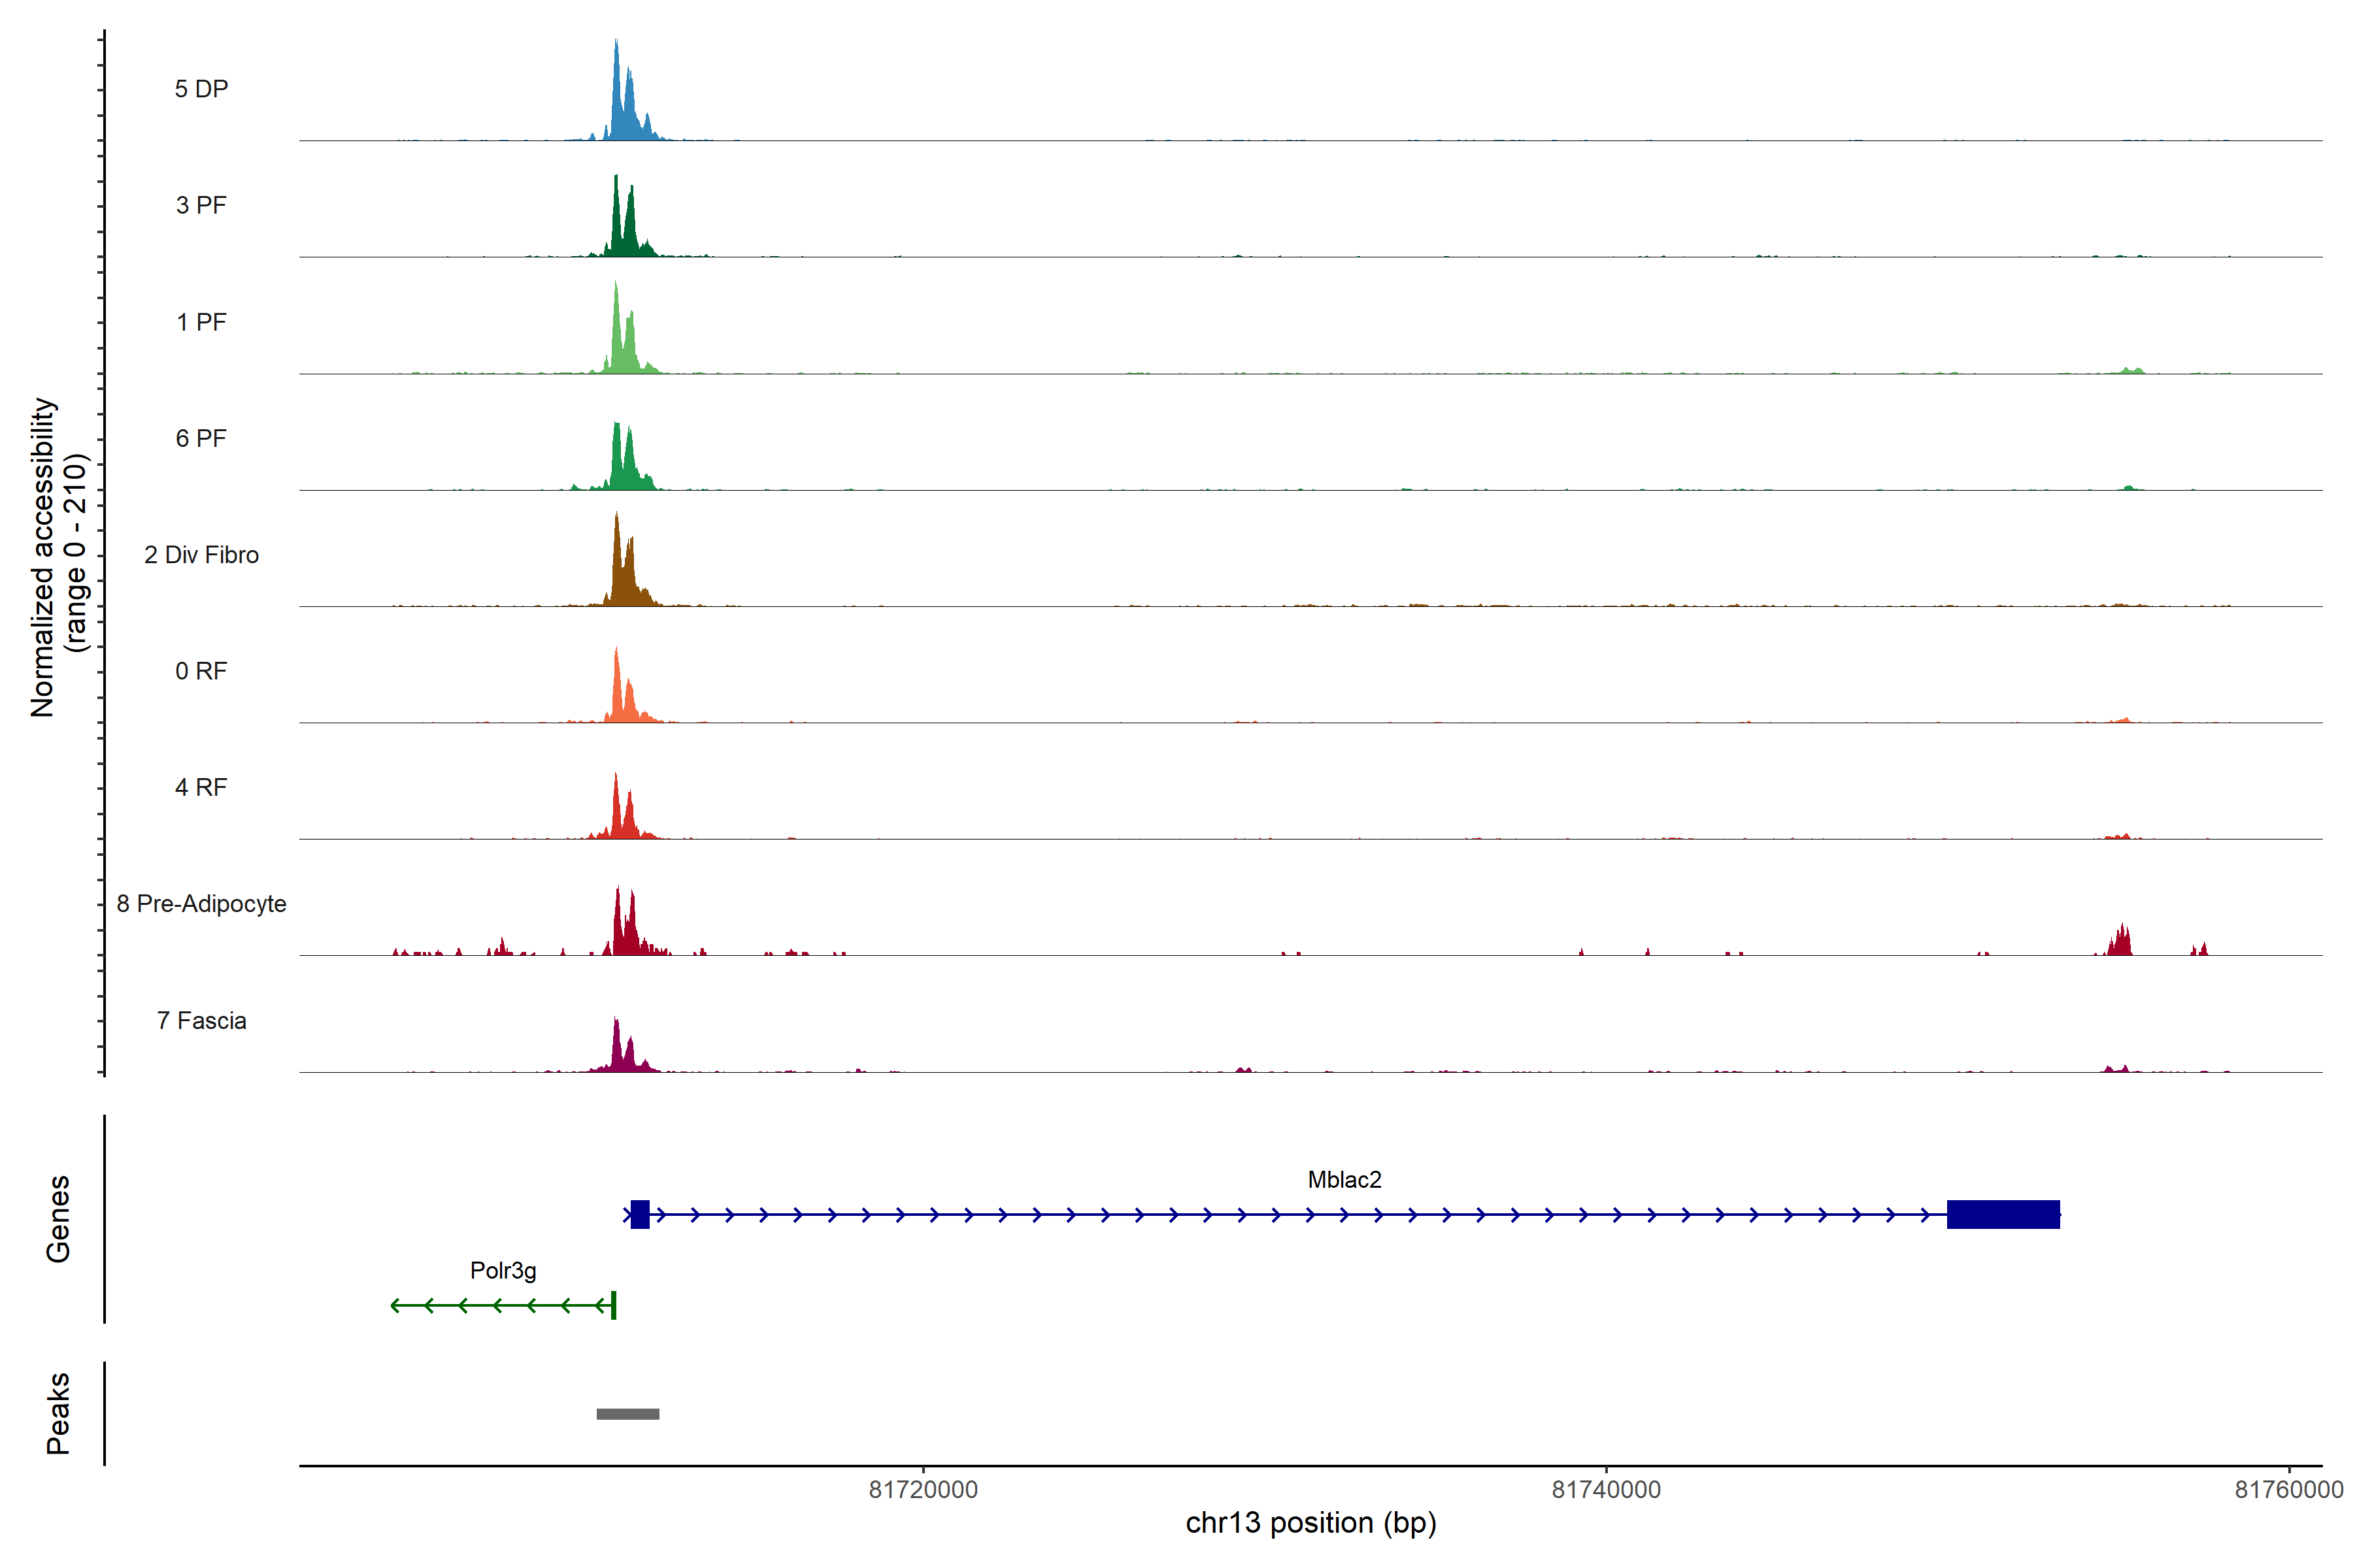Click the small Mblac2 first exon block

coord(641,1214)
